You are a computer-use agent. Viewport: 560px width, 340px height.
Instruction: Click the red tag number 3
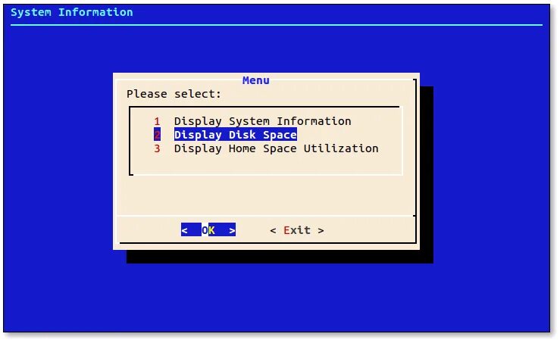tap(157, 148)
